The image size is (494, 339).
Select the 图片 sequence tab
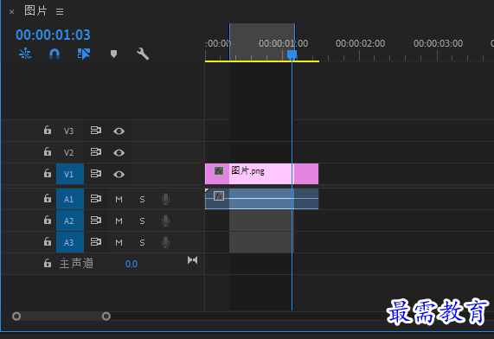35,10
